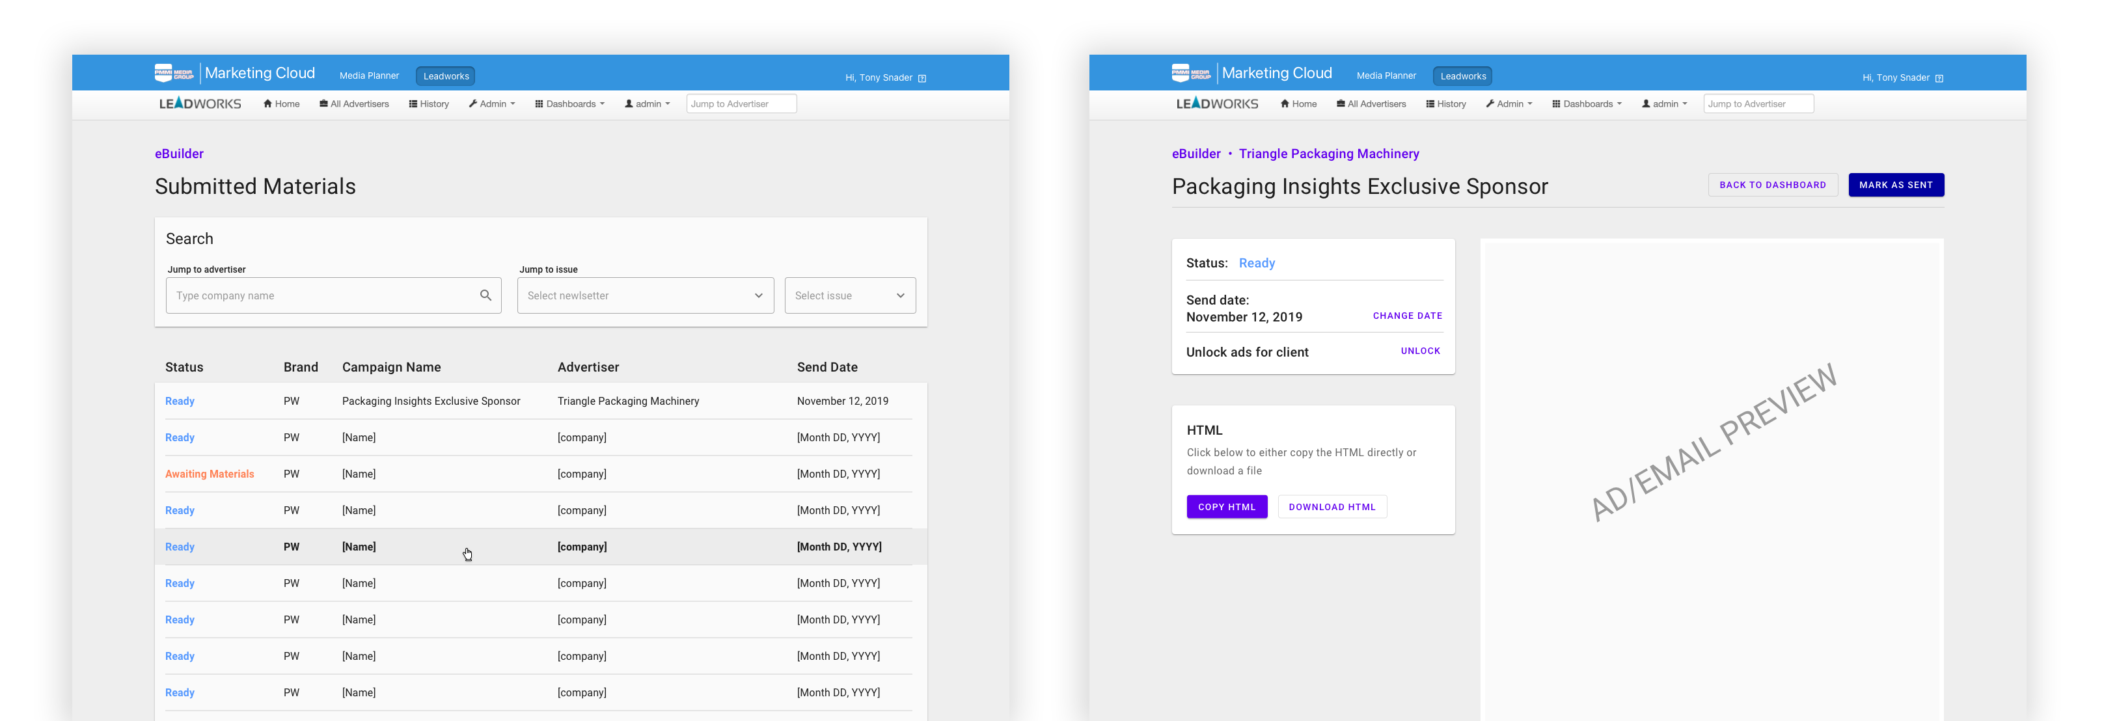Click the PMMI Media Group logo in left header
Viewport: 2104px width, 721px height.
point(174,74)
